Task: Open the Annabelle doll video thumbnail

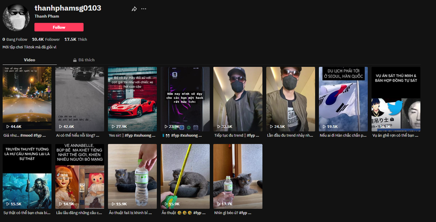Action: [80, 176]
